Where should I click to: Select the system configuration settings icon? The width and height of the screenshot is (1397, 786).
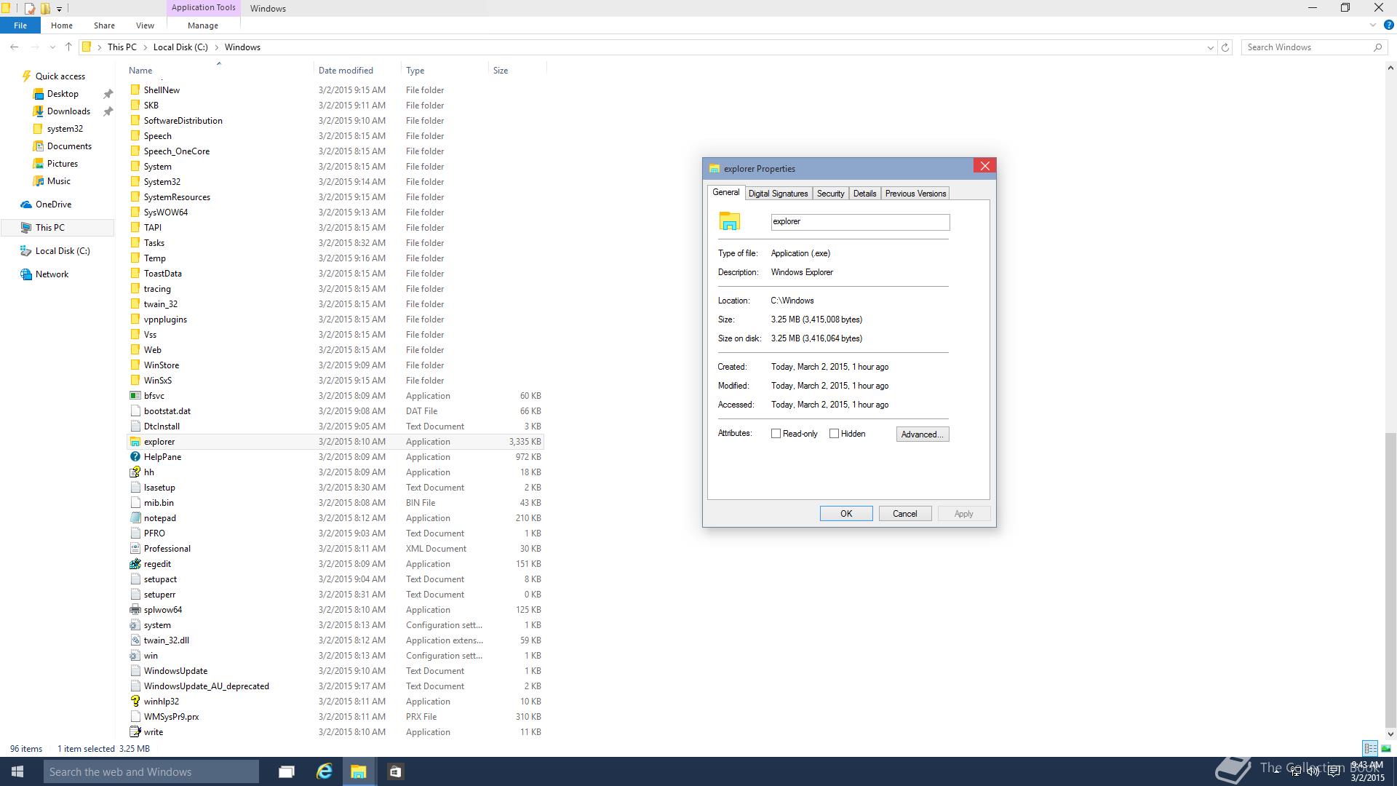pyautogui.click(x=135, y=625)
